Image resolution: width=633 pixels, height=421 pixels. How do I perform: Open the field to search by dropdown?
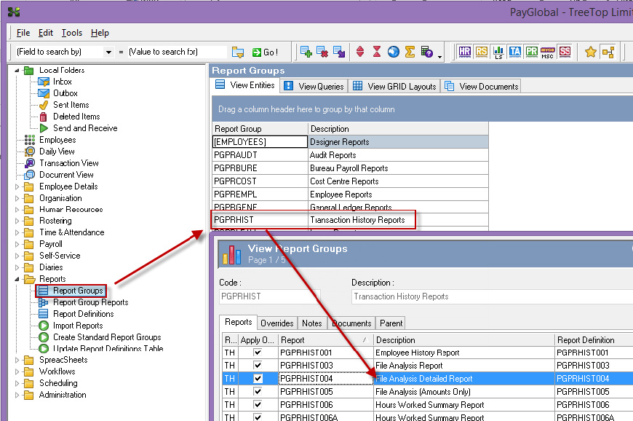click(x=109, y=52)
